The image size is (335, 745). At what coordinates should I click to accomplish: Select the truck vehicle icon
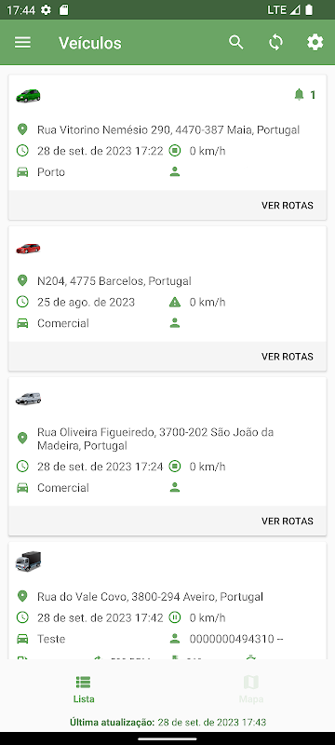pos(28,562)
